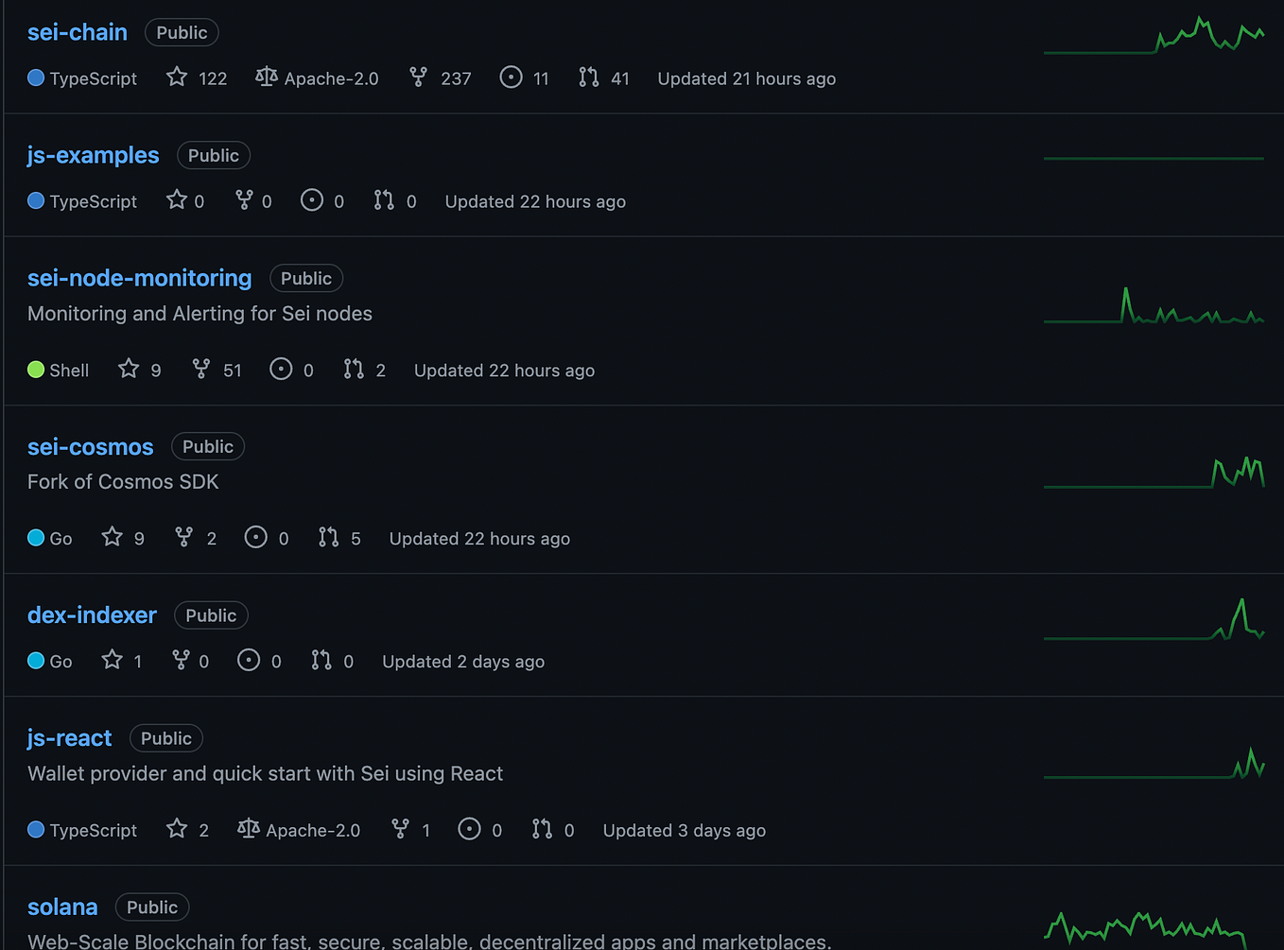Click the fork icon showing 51 on sei-node-monitoring
The image size is (1284, 950).
tap(202, 370)
